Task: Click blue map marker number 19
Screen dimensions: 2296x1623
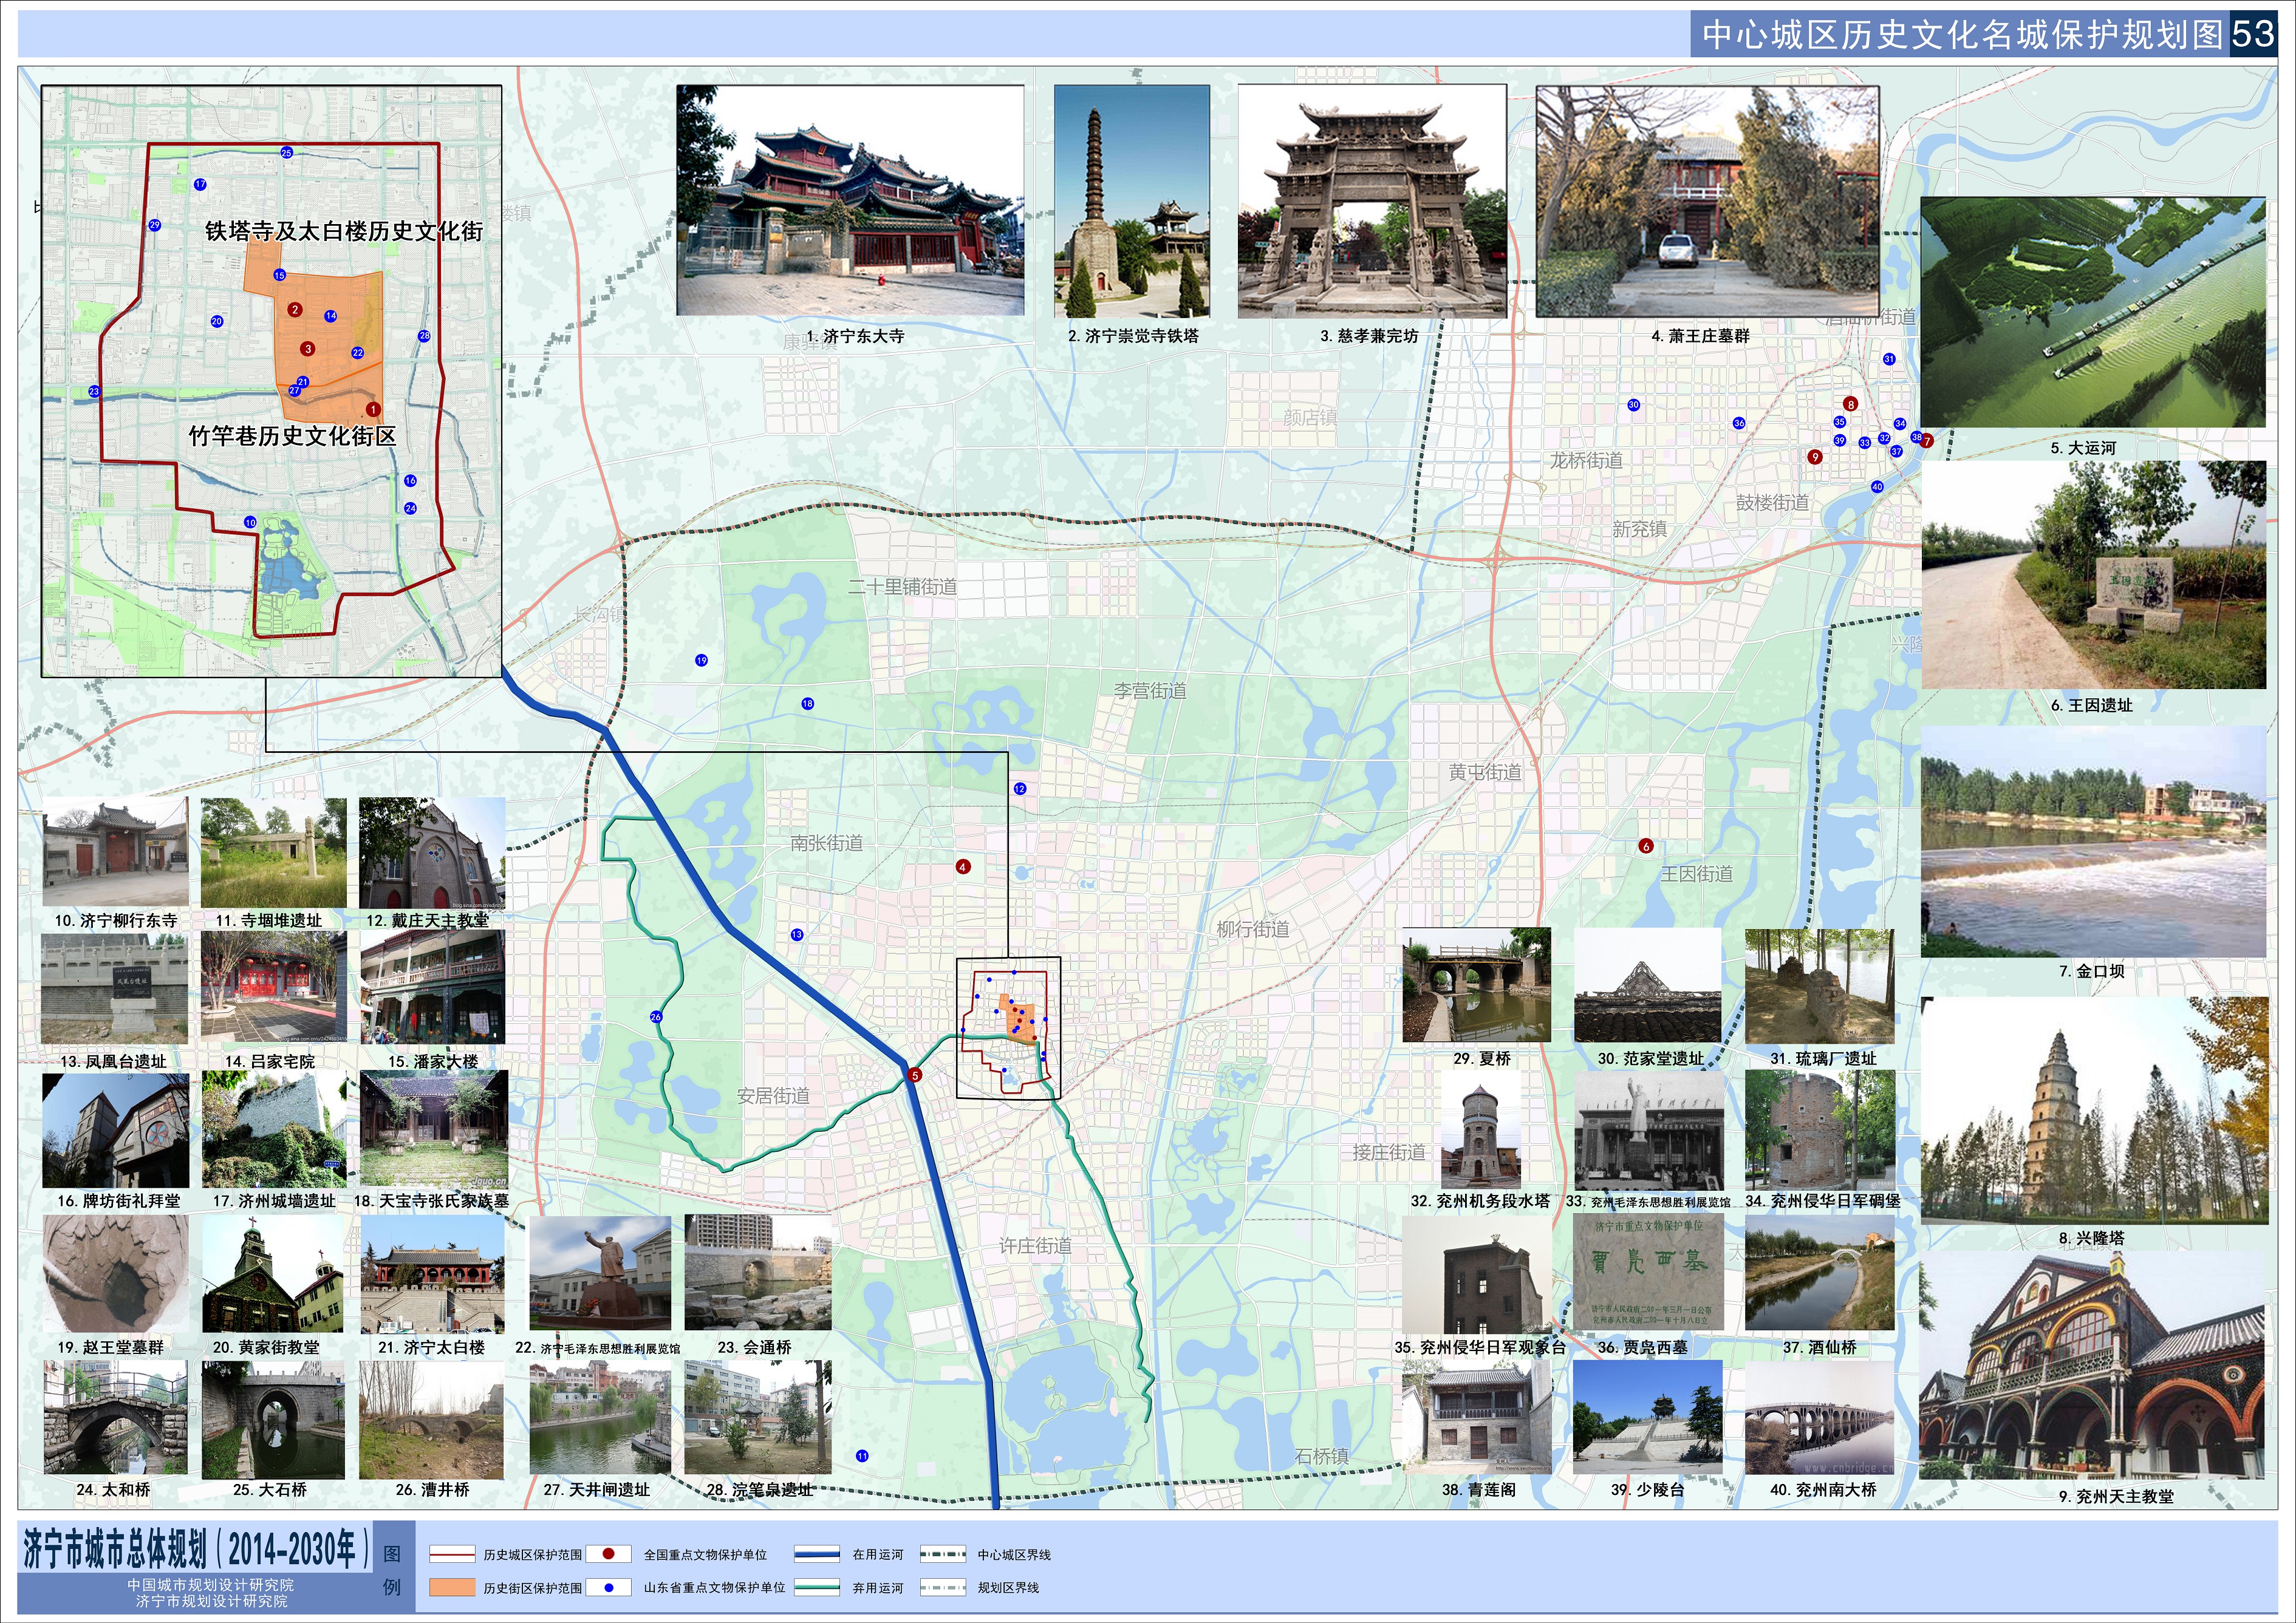Action: tap(701, 659)
